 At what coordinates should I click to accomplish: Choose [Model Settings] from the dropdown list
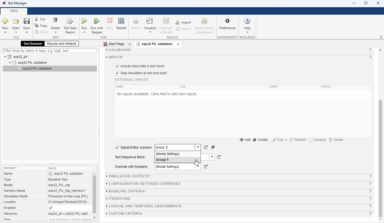(178, 154)
